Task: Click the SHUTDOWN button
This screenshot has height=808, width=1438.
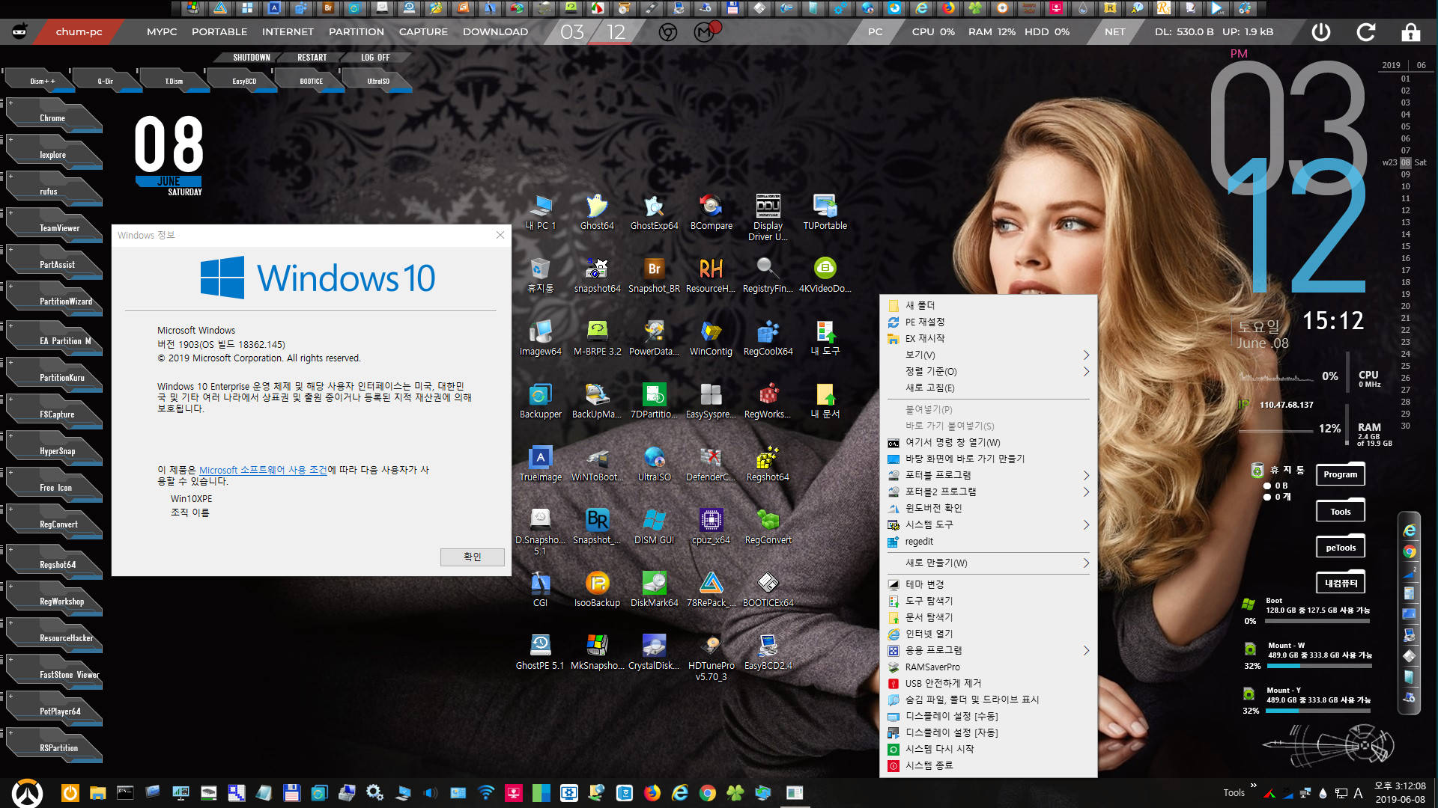Action: [x=251, y=58]
